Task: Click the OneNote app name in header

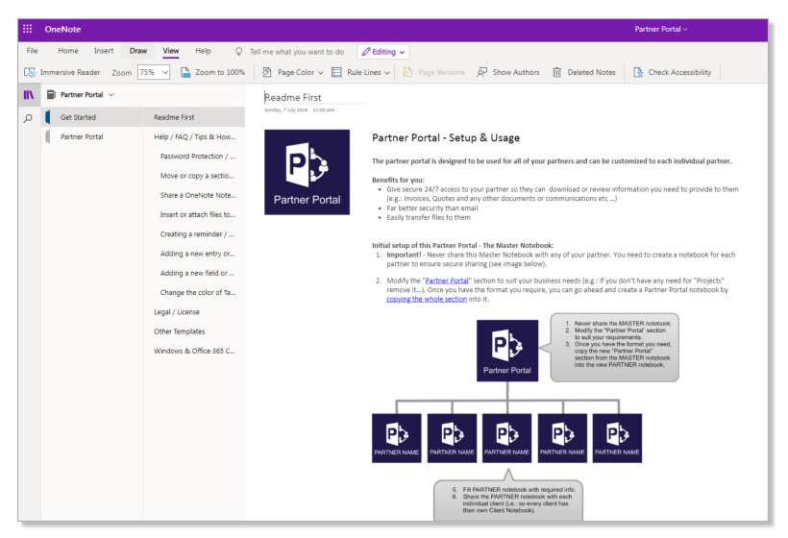Action: 62,29
